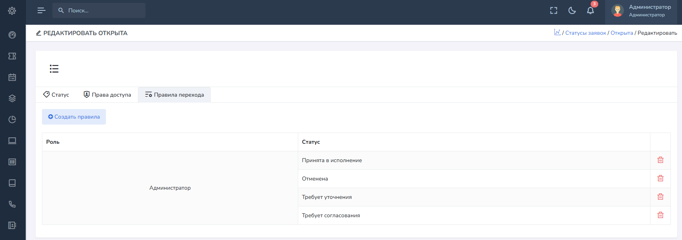Open the pie chart reports icon
The height and width of the screenshot is (240, 682).
pyautogui.click(x=12, y=120)
